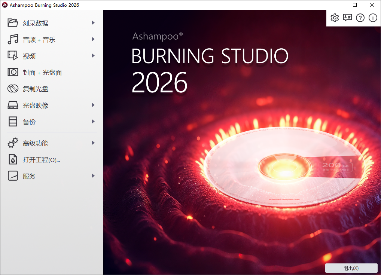
Task: Expand the 刻录数据 submenu arrow
Action: (x=93, y=23)
